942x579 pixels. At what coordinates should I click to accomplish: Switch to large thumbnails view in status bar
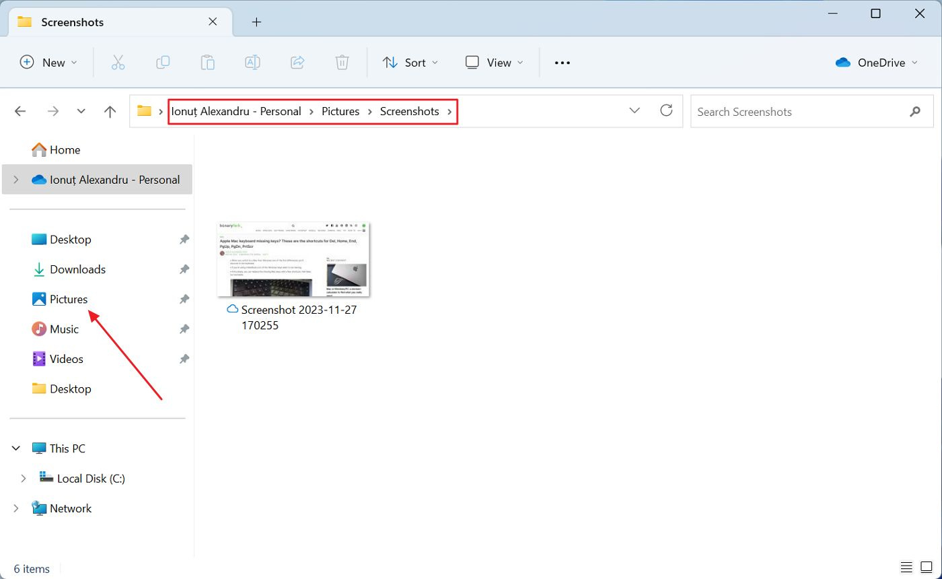tap(926, 568)
